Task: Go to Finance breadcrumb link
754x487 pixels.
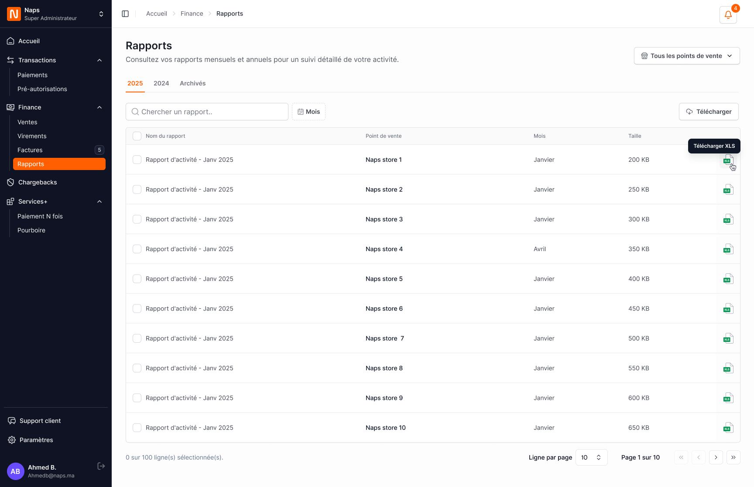Action: click(x=192, y=14)
